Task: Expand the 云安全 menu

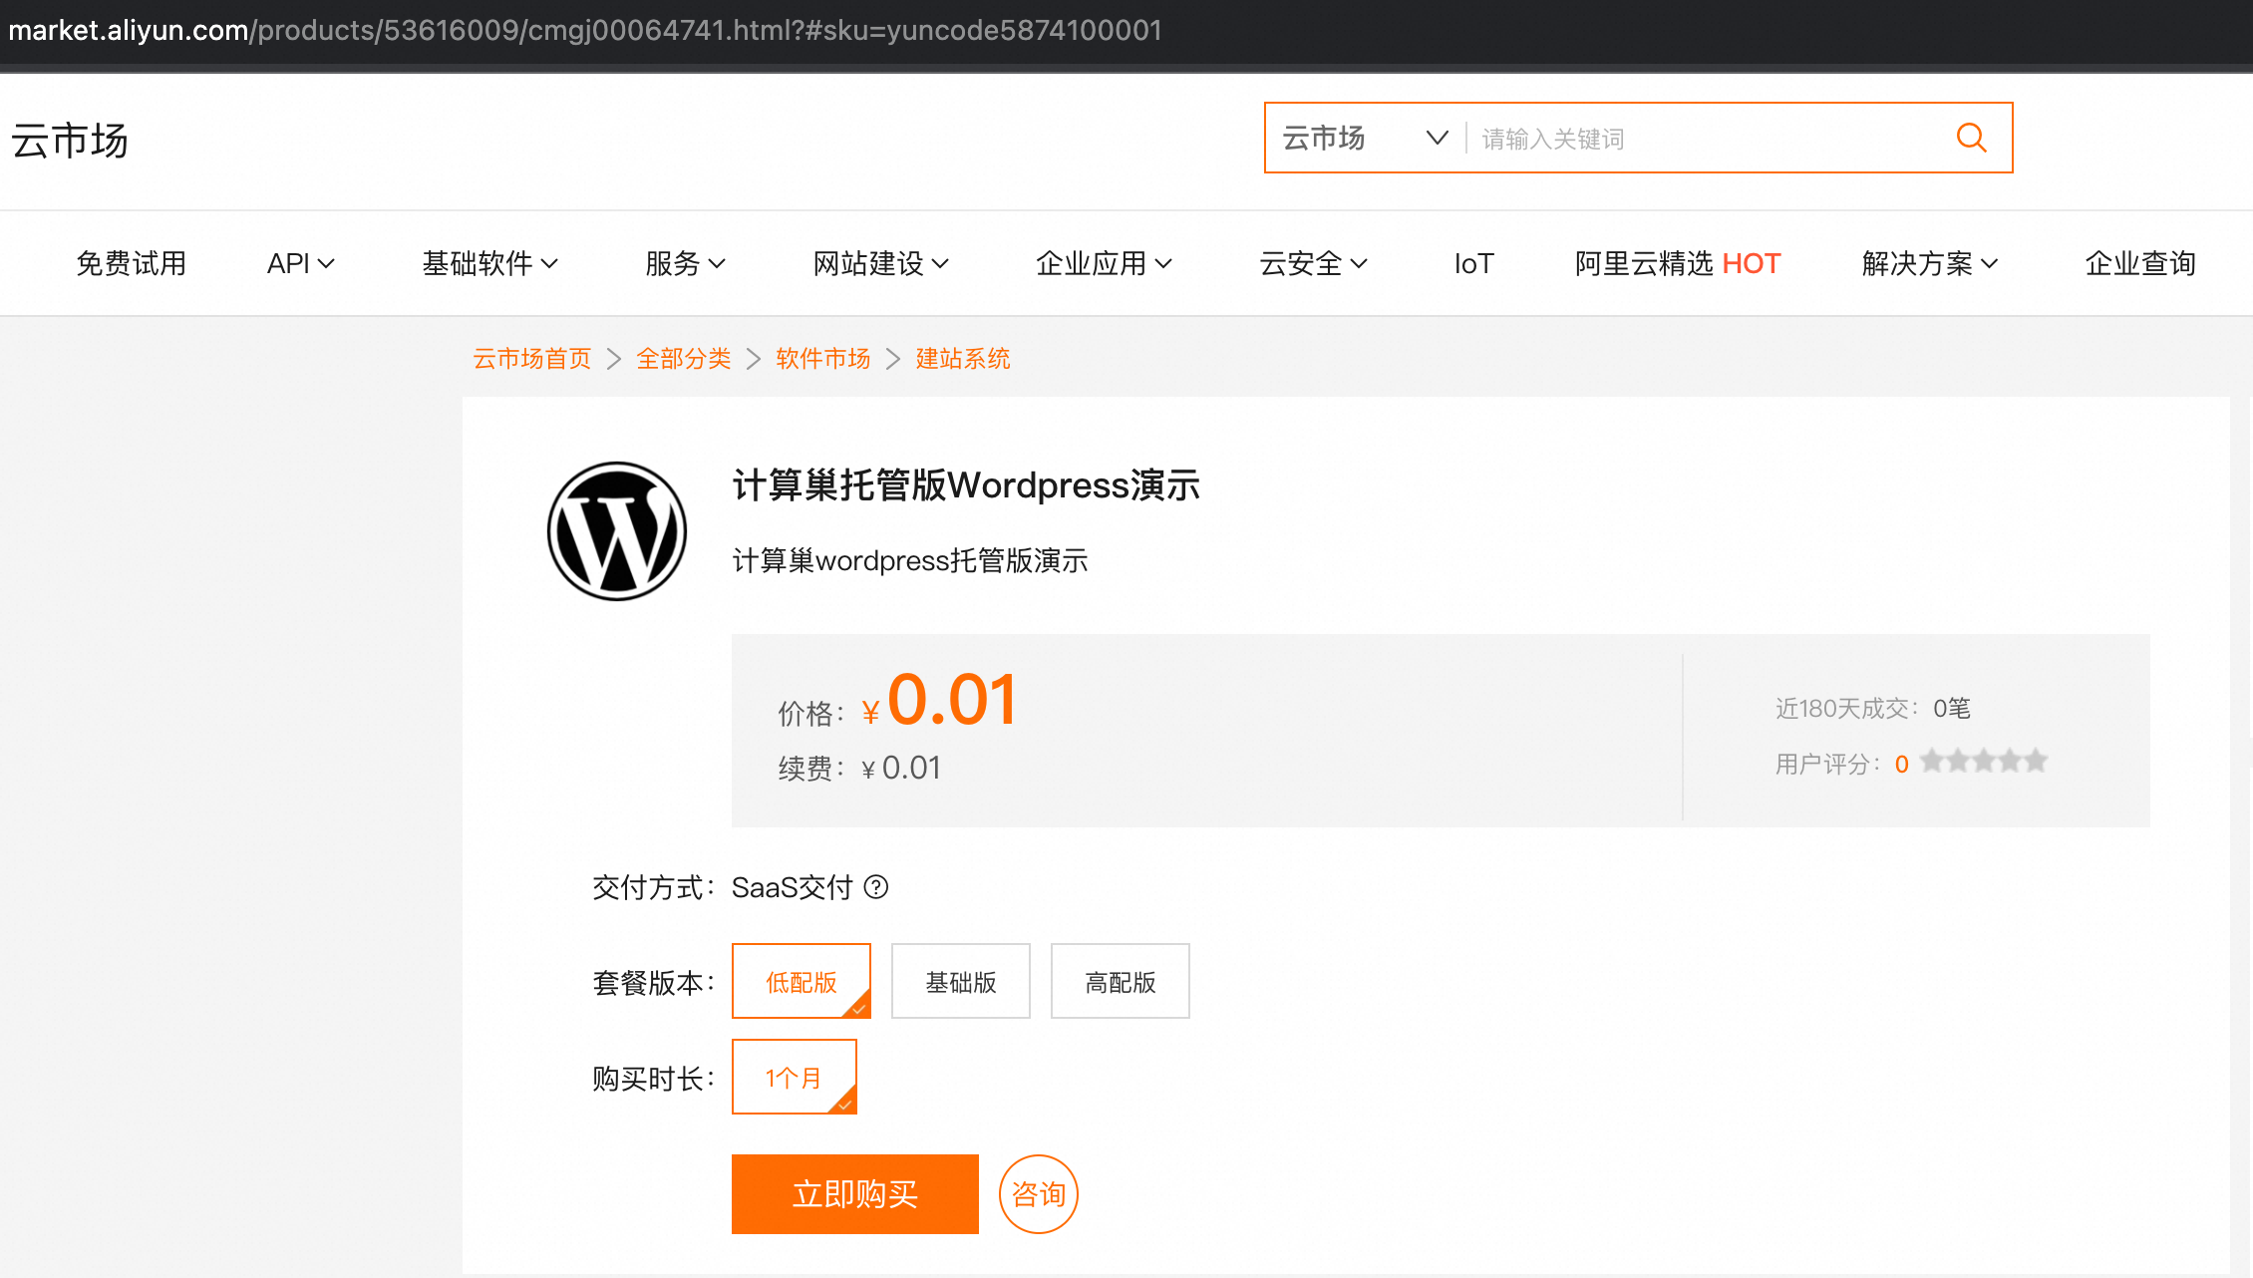Action: [1313, 263]
